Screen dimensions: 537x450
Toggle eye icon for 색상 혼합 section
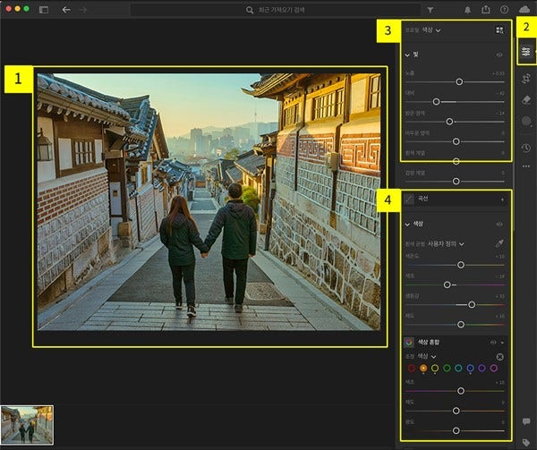493,342
